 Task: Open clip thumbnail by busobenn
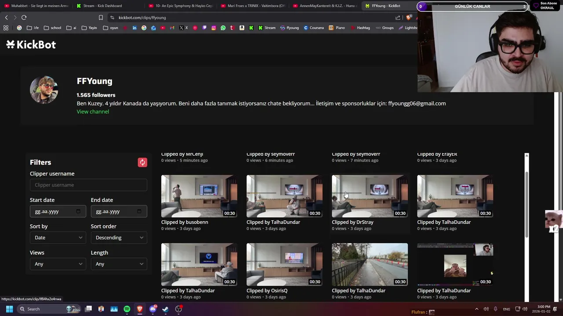[x=199, y=196]
